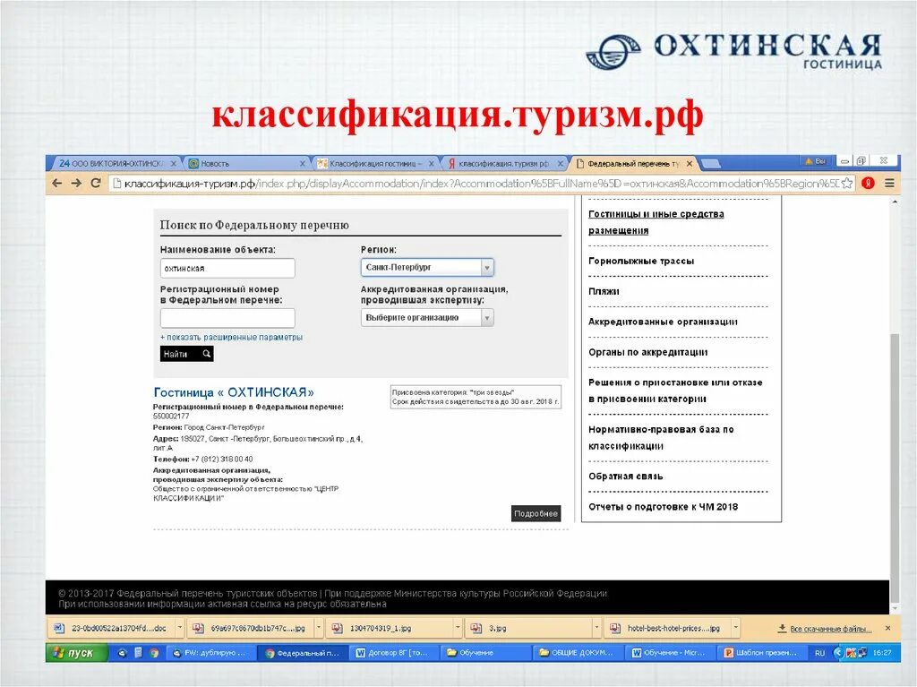Image resolution: width=917 pixels, height=687 pixels.
Task: Open 'Гостиницы и иные средства размещения' menu link
Action: click(x=656, y=222)
